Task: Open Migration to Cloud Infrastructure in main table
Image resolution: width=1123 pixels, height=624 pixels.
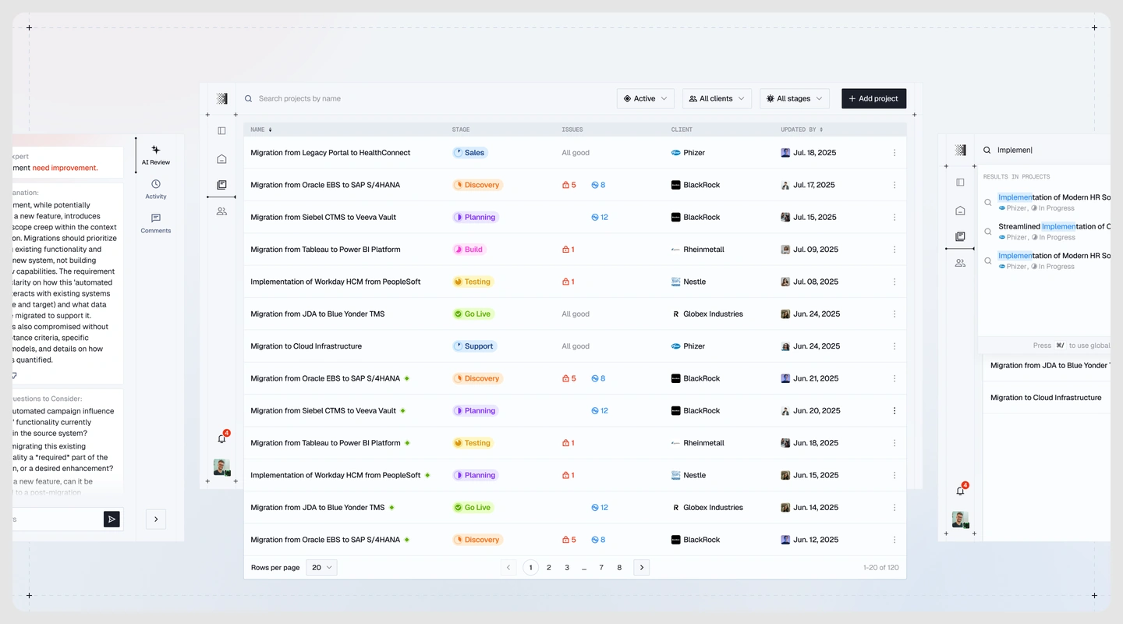Action: [x=306, y=346]
